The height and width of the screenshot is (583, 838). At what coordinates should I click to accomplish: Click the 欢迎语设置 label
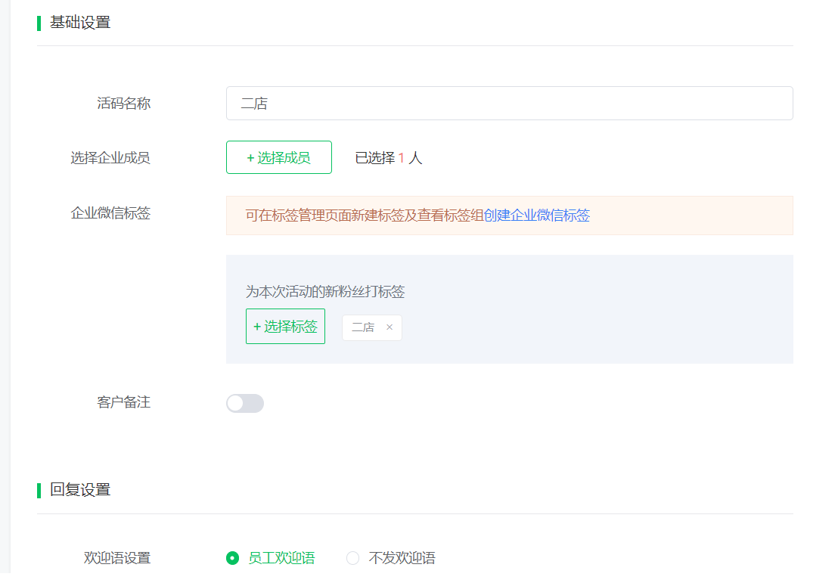click(117, 558)
